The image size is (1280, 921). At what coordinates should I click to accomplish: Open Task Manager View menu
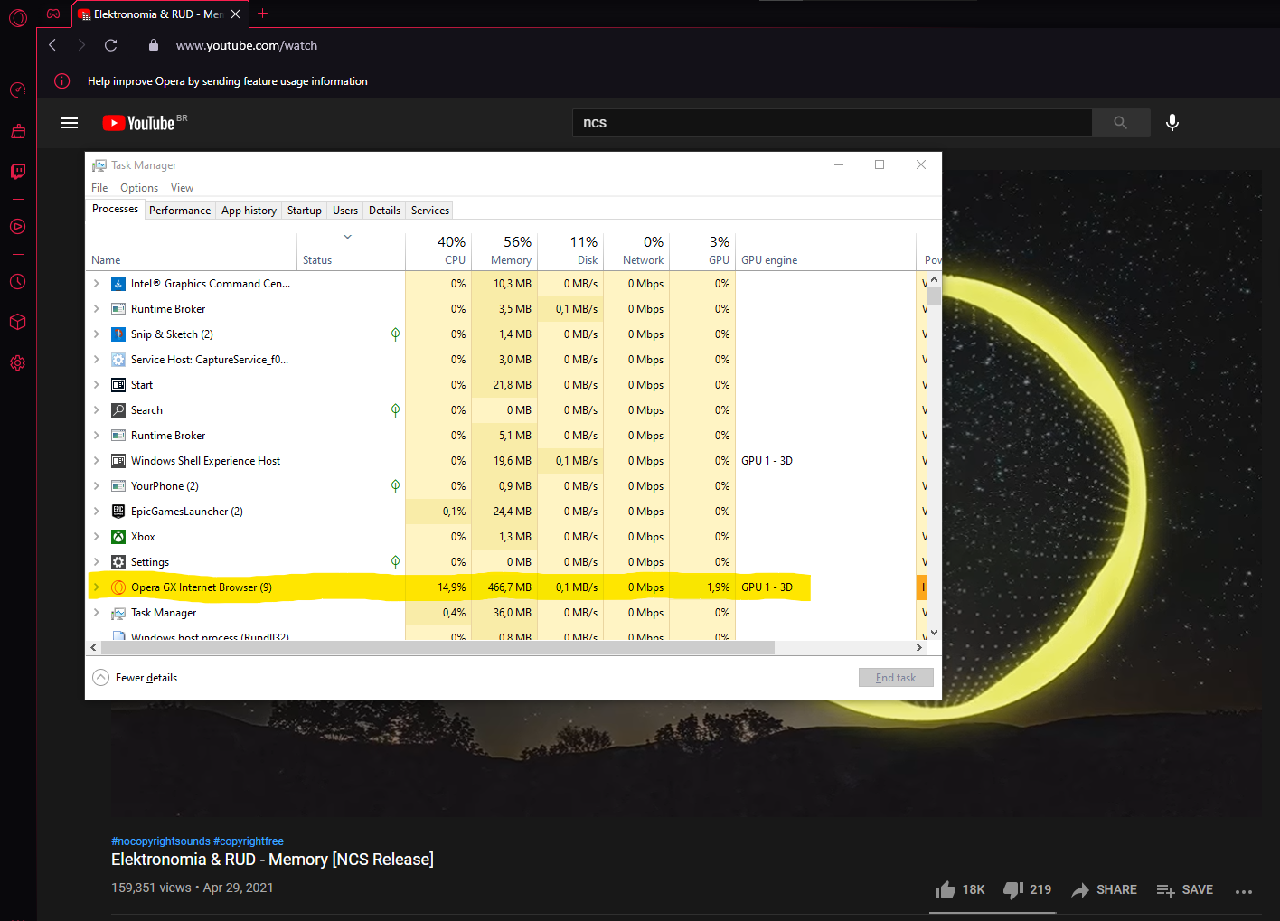pos(182,188)
